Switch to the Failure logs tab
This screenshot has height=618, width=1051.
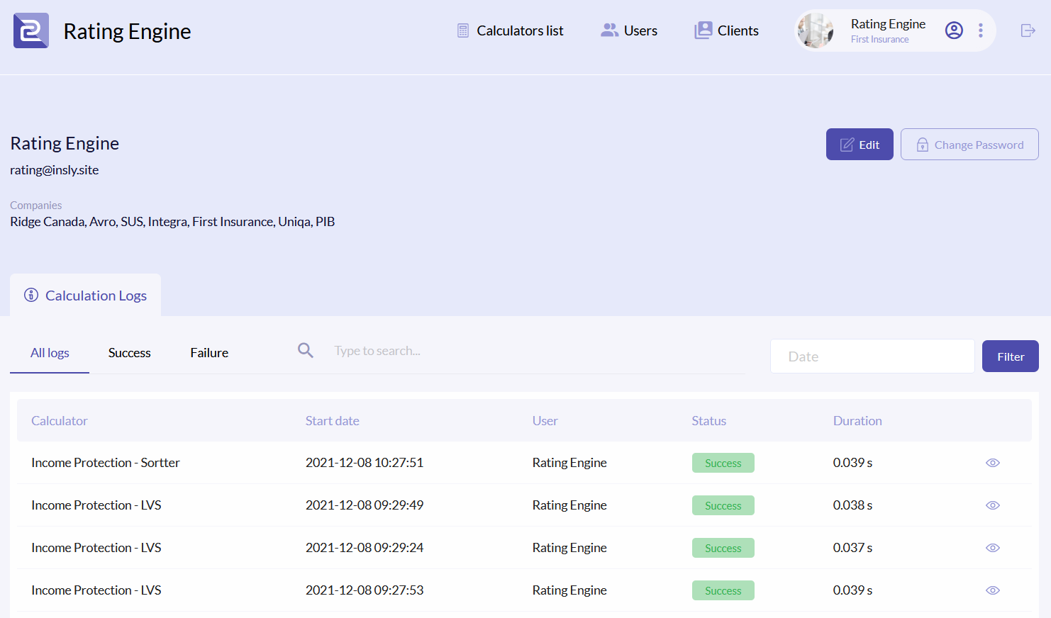point(209,353)
